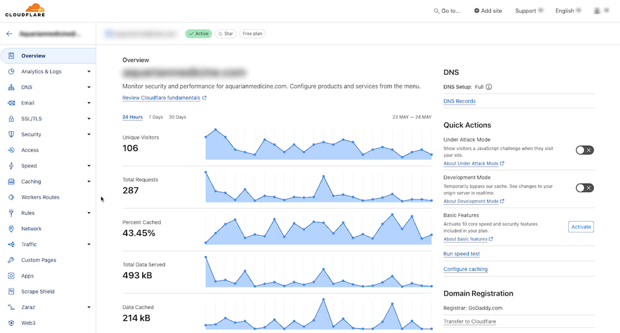Click the Caching drive icon
Screen dimensions: 620x333
(x=12, y=181)
